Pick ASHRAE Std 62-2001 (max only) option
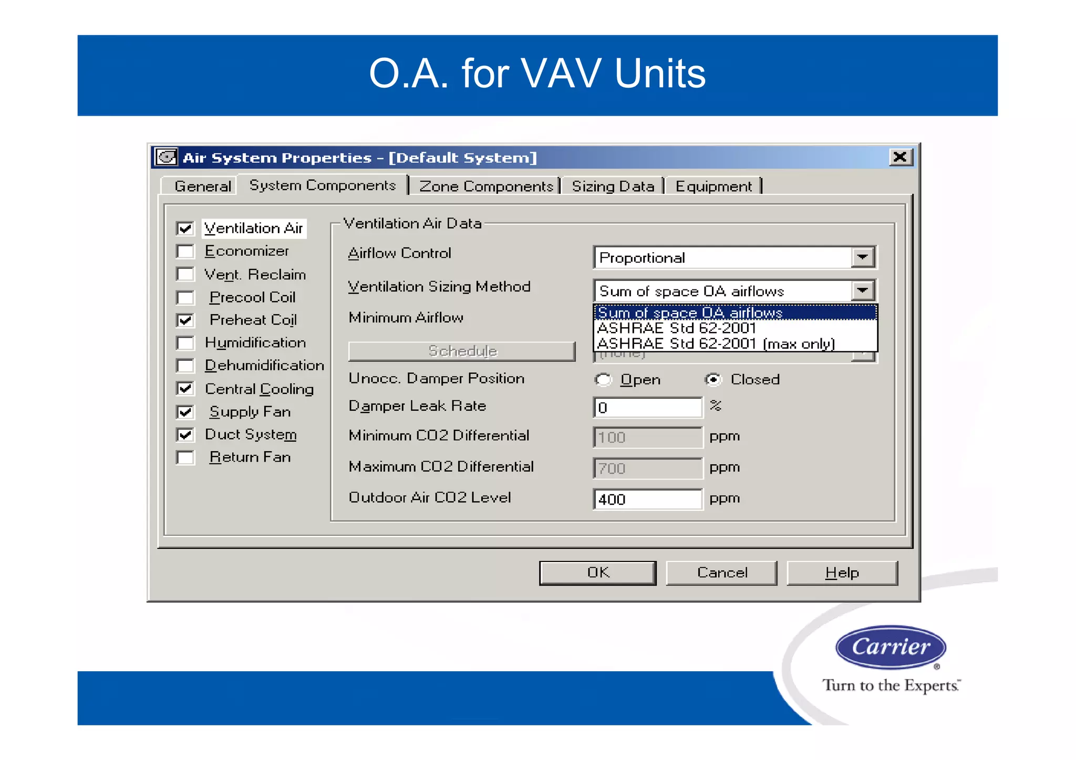Image resolution: width=1076 pixels, height=760 pixels. [x=716, y=343]
